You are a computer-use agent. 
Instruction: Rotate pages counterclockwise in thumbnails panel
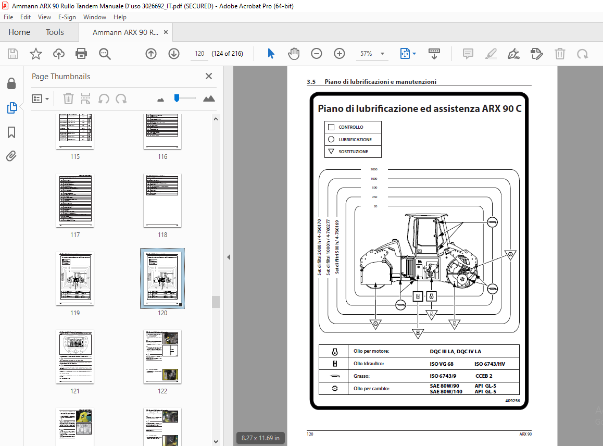(104, 99)
